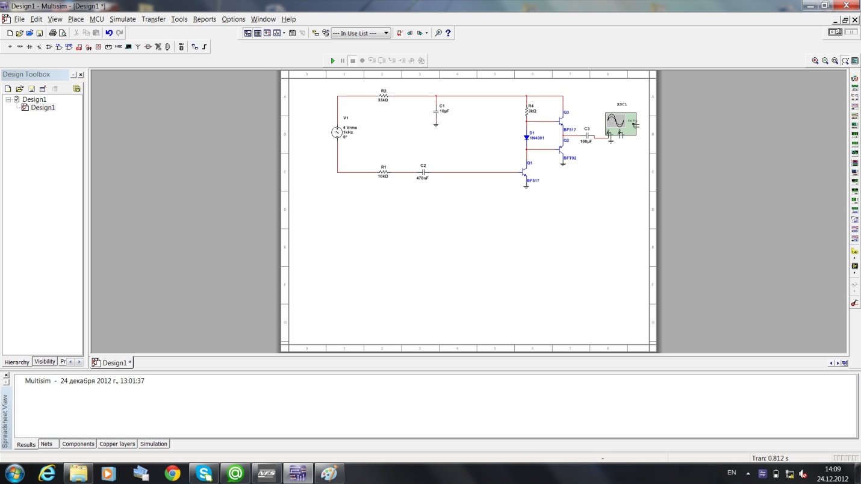861x484 pixels.
Task: Switch to the Visibility tab
Action: (45, 362)
